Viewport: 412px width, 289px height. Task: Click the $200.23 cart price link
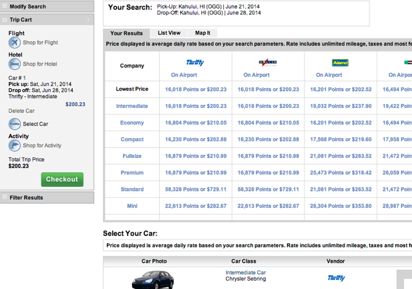pyautogui.click(x=75, y=105)
